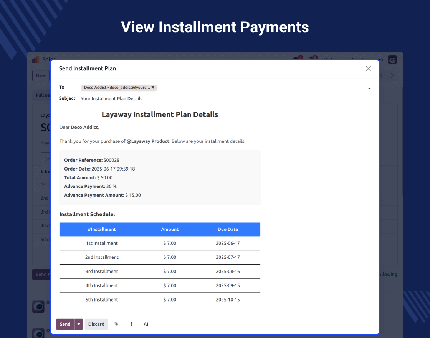Close the Send Installment Plan dialog
This screenshot has width=430, height=338.
(x=368, y=69)
